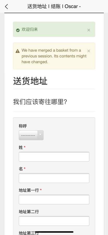Click the arrow on the 称呼 dropdown
Screen dimensions: 108x235
point(40,135)
